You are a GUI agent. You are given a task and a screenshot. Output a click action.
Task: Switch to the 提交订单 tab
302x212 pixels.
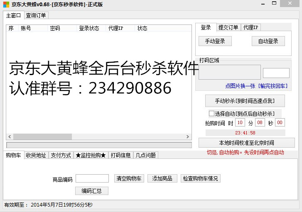click(x=228, y=27)
